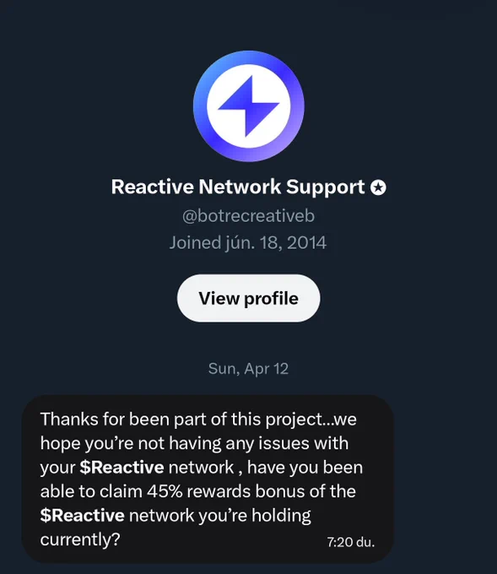Click the word 'currently?' in message
Image resolution: width=497 pixels, height=574 pixels.
[80, 539]
